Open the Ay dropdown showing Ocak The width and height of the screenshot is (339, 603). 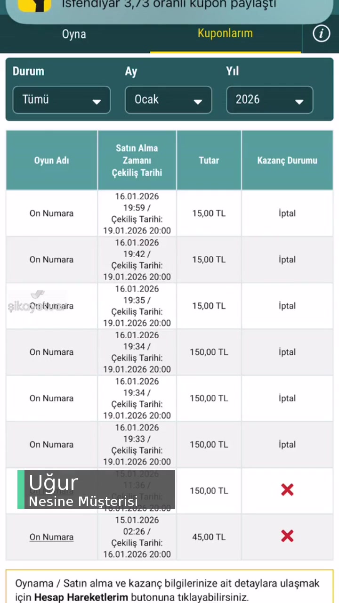click(168, 99)
